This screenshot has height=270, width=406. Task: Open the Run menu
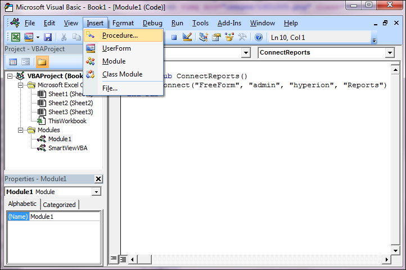pos(177,23)
